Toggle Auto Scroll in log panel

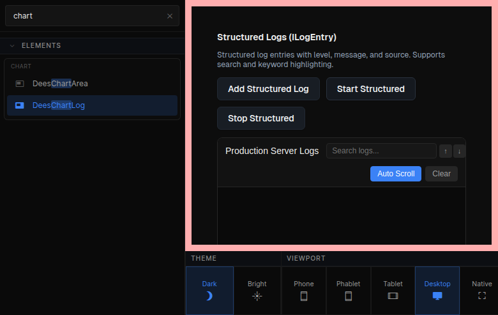[395, 174]
